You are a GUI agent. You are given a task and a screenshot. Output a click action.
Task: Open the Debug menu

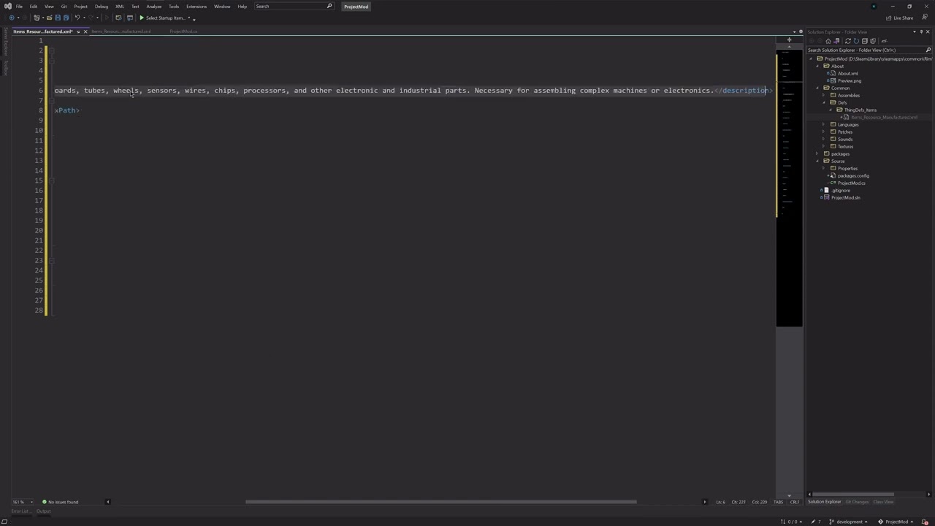102,7
